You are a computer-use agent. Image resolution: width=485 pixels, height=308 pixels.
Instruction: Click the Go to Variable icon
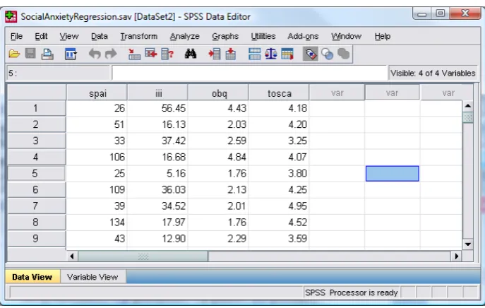[x=151, y=54]
